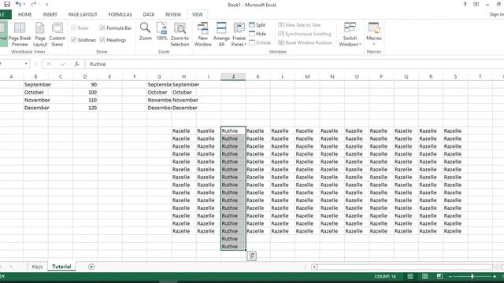Click the zoom slider handle

472,276
